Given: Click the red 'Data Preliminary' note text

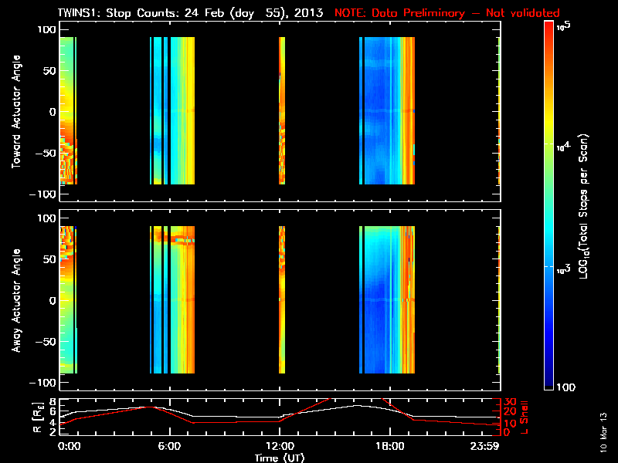Looking at the screenshot, I should click(x=447, y=13).
